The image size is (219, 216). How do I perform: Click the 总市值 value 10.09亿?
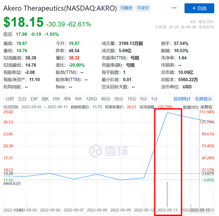click(x=186, y=72)
